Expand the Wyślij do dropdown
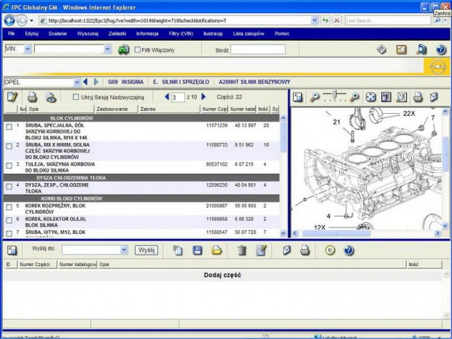 point(124,250)
